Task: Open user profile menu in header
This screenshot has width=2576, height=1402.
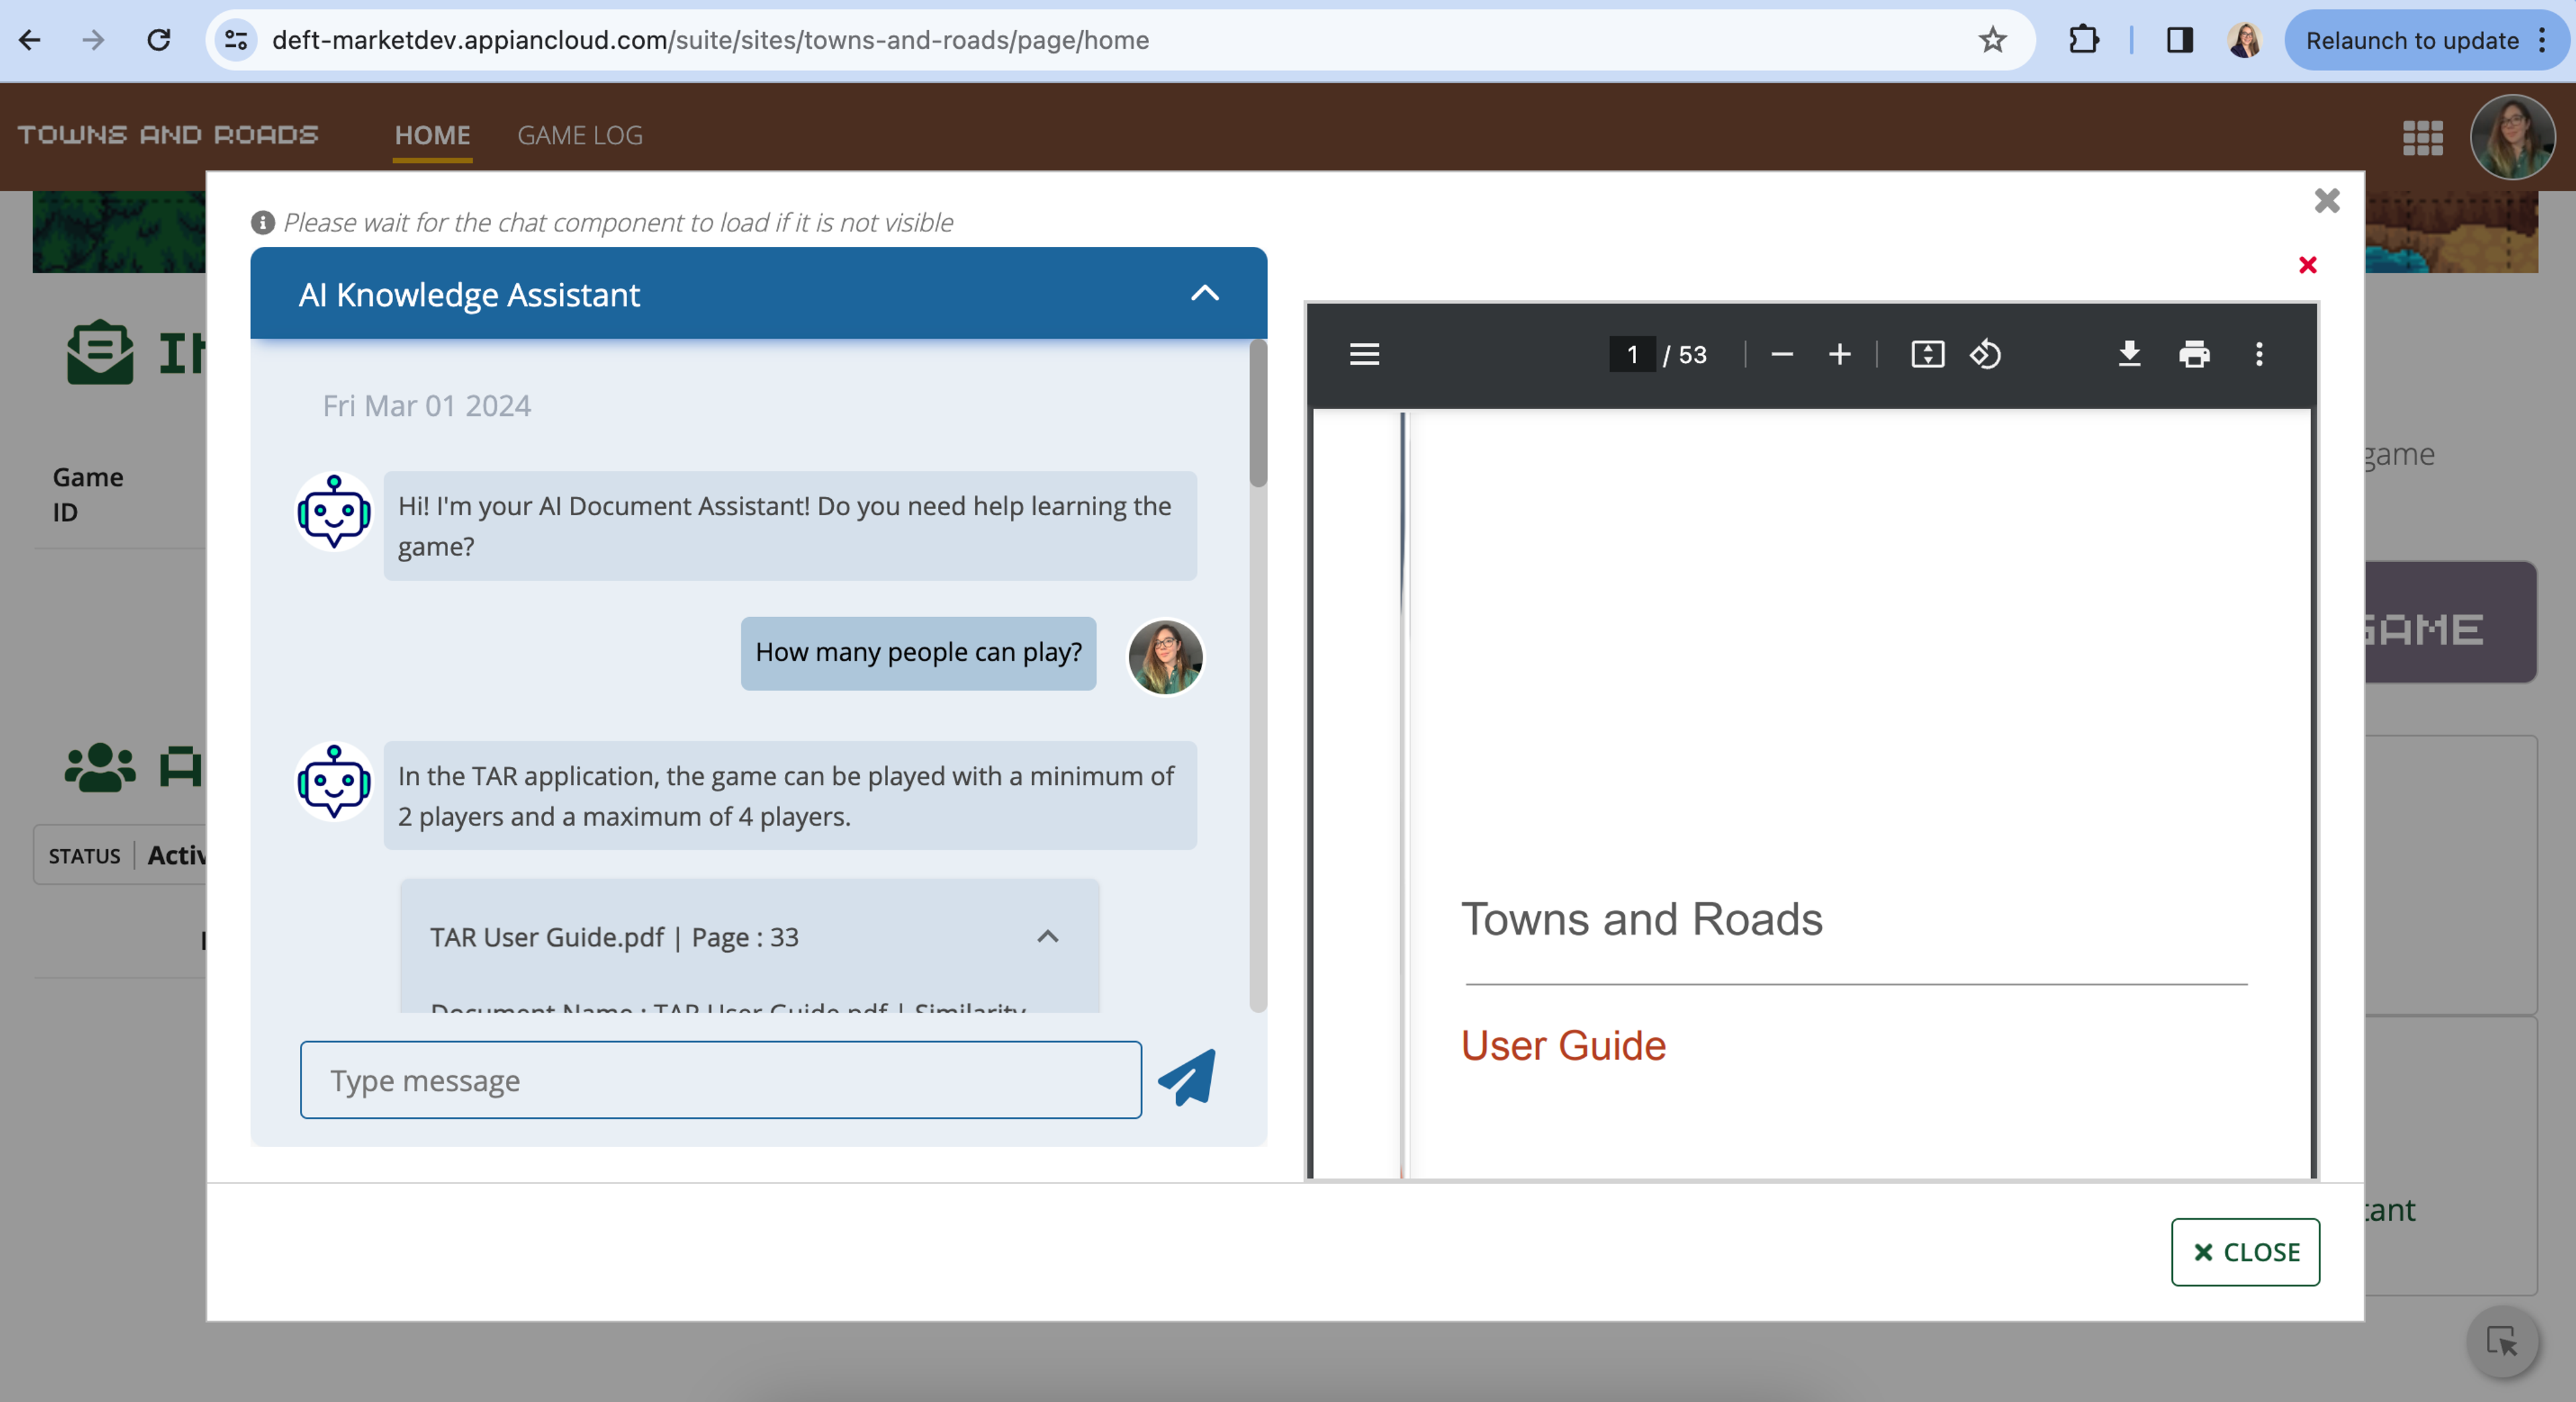Action: click(2512, 137)
